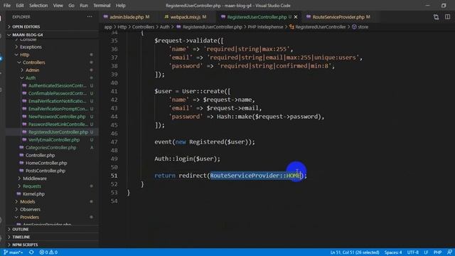Click the split editor icon
This screenshot has height=256, width=455.
point(447,17)
